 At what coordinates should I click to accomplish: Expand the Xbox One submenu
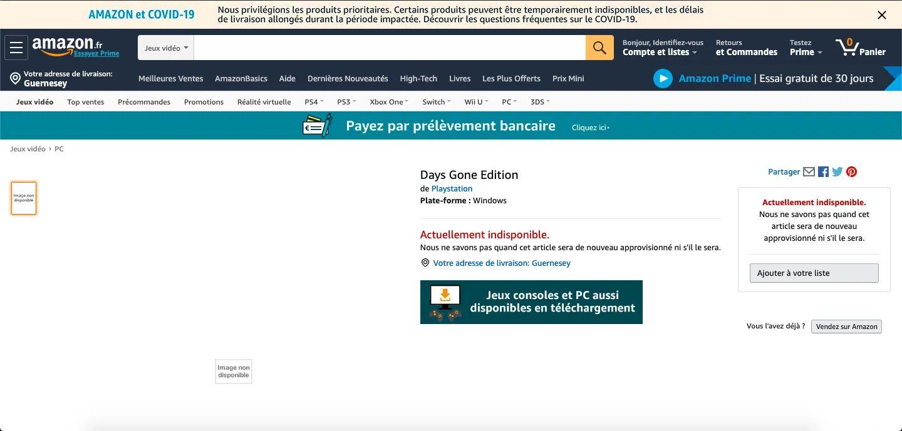388,102
